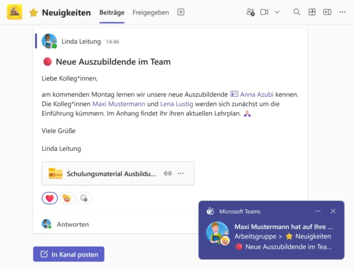Add a new tab with plus icon

(181, 12)
